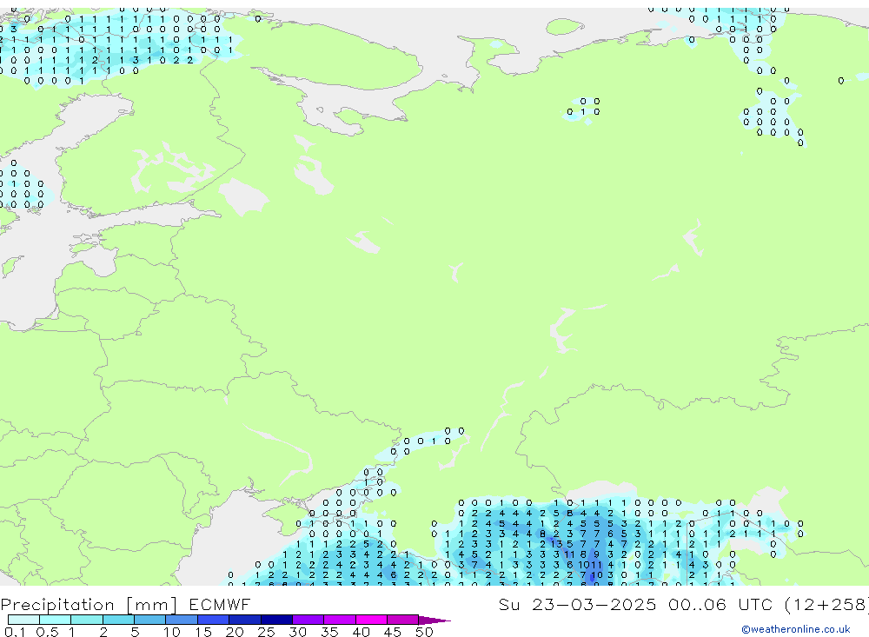Click the 45–50 mm dark magenta legend swatch
This screenshot has height=637, width=869.
click(403, 620)
